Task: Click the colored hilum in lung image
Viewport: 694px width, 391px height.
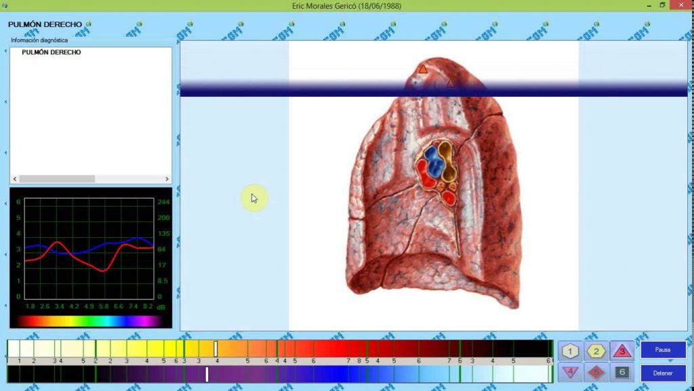Action: click(x=437, y=171)
